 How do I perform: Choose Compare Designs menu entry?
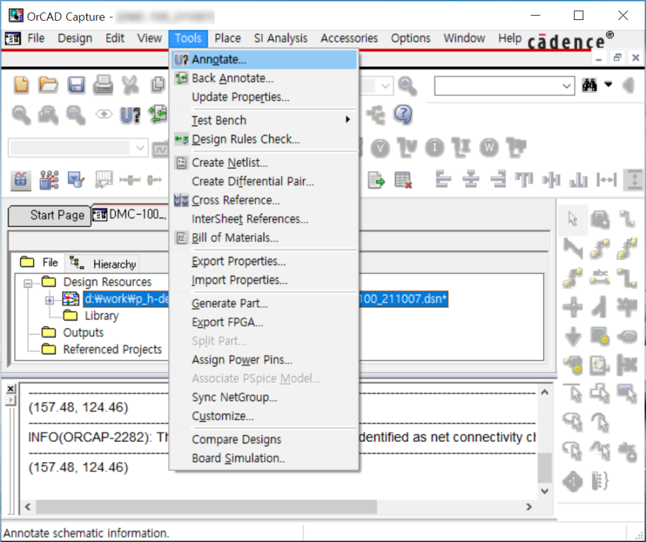point(264,439)
